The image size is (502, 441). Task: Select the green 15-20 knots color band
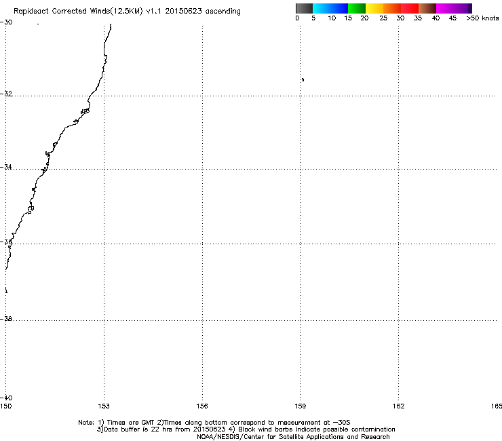[357, 8]
